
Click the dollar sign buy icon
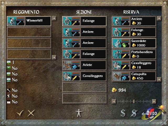click(x=123, y=113)
